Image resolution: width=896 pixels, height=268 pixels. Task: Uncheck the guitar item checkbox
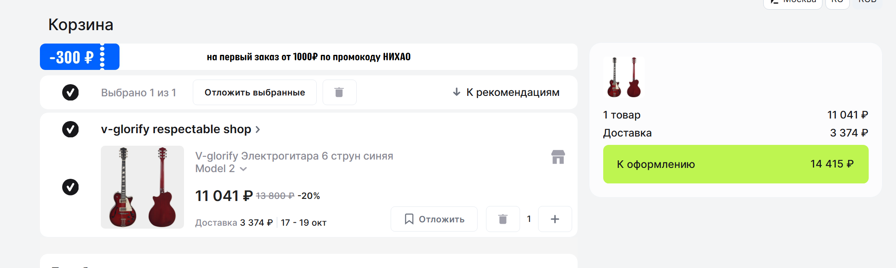tap(71, 187)
